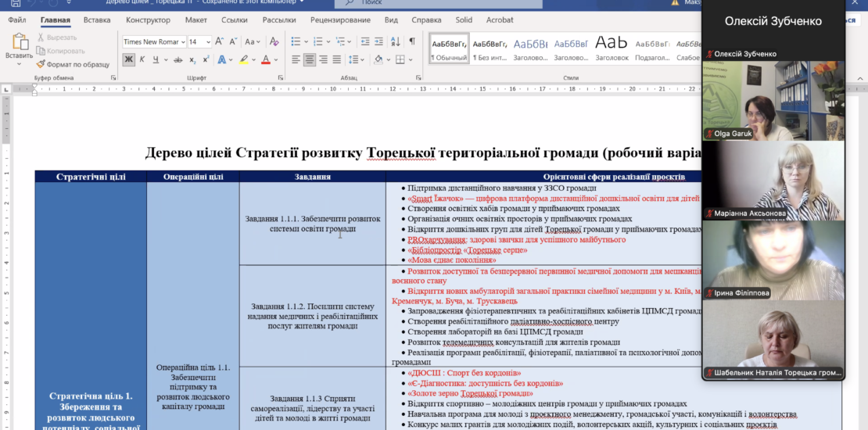Click the Вставить paste icon
The height and width of the screenshot is (430, 868).
20,42
